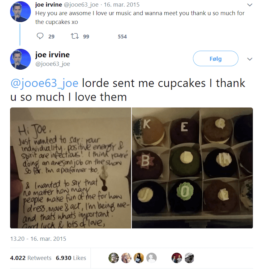Open profile avatar beside the Følg button
Image resolution: width=263 pixels, height=271 pixels.
pos(20,59)
